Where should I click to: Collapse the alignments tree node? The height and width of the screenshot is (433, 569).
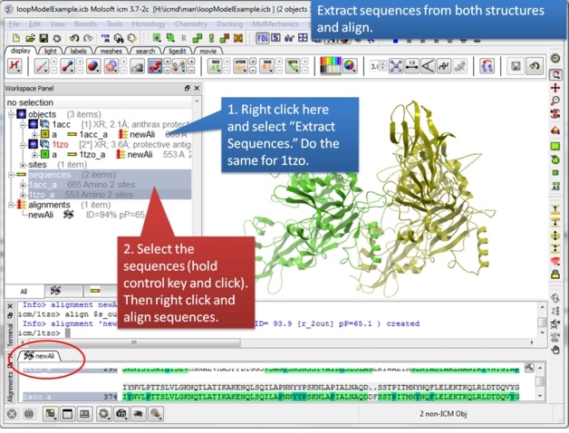tap(11, 206)
